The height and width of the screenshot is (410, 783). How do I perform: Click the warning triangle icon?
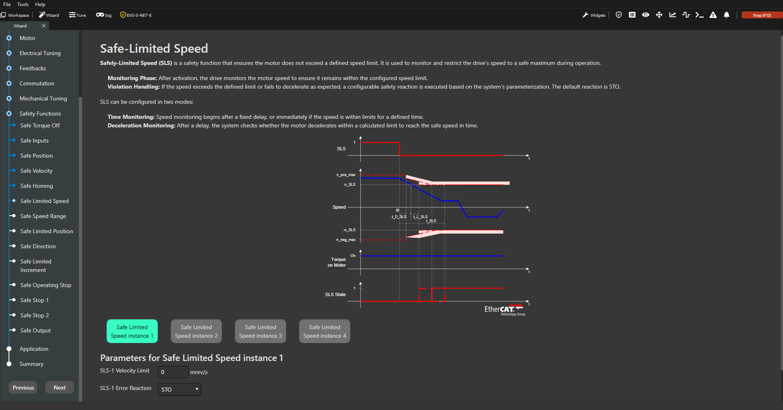[x=713, y=15]
